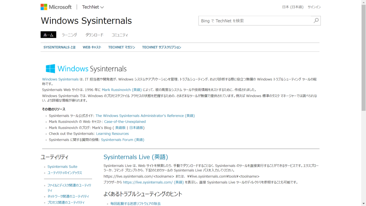Viewport: 366px width, 206px height.
Task: Click the scrollbar up arrow
Action: 363,2
